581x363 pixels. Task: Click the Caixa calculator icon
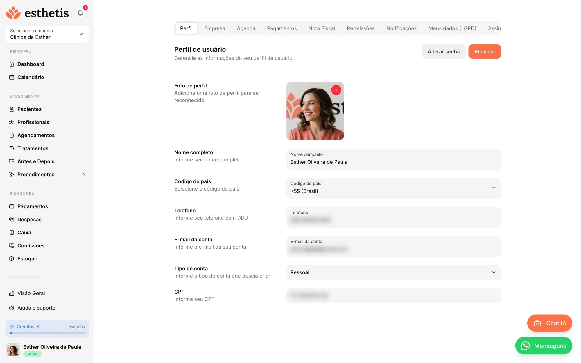12,233
